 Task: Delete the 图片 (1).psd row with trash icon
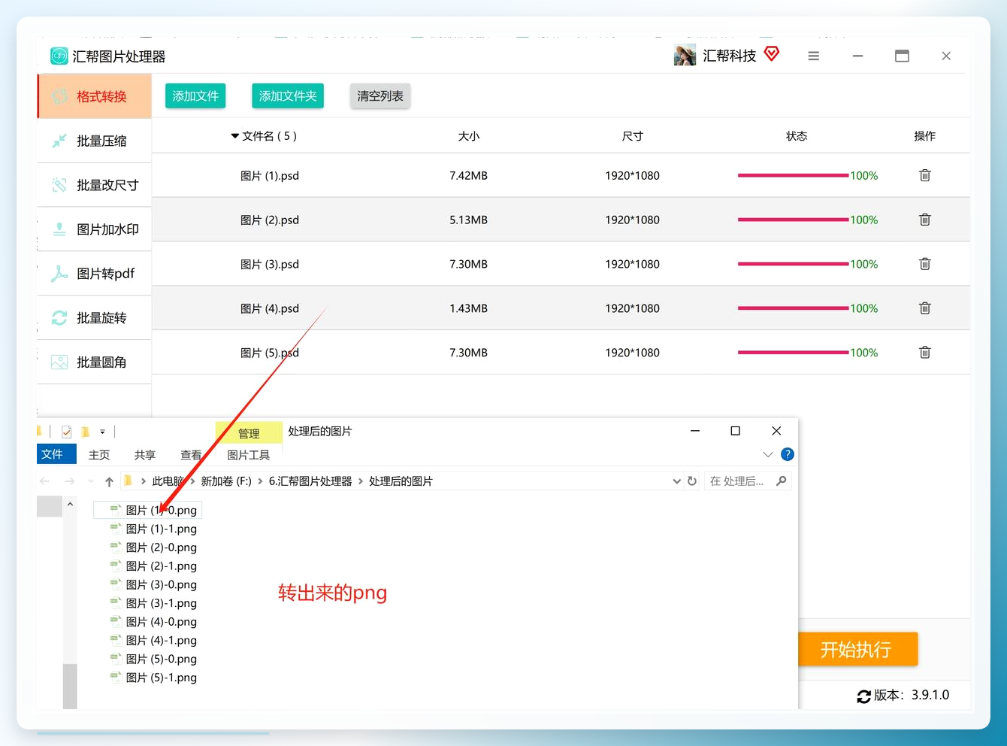coord(924,175)
